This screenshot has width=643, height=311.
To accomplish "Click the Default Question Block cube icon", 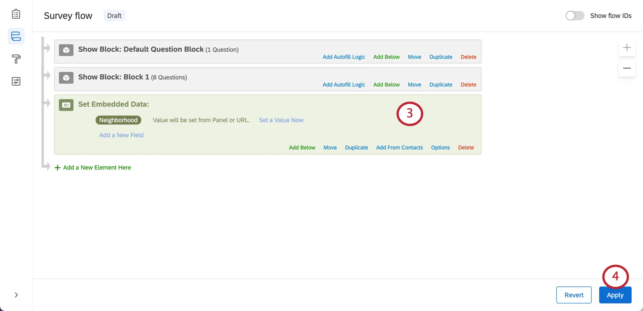I will point(66,50).
